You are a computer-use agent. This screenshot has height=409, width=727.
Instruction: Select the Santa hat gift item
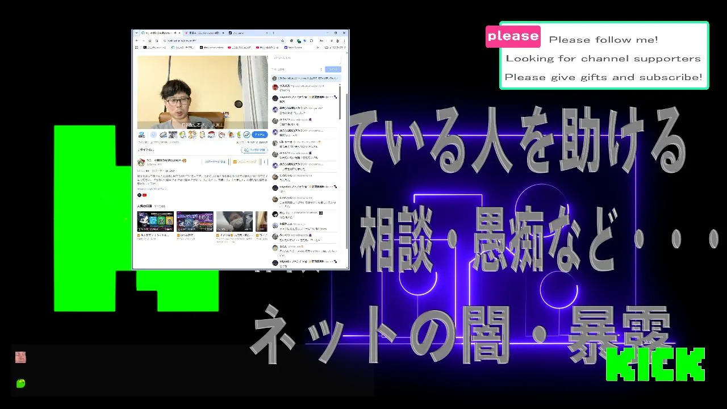(x=211, y=135)
